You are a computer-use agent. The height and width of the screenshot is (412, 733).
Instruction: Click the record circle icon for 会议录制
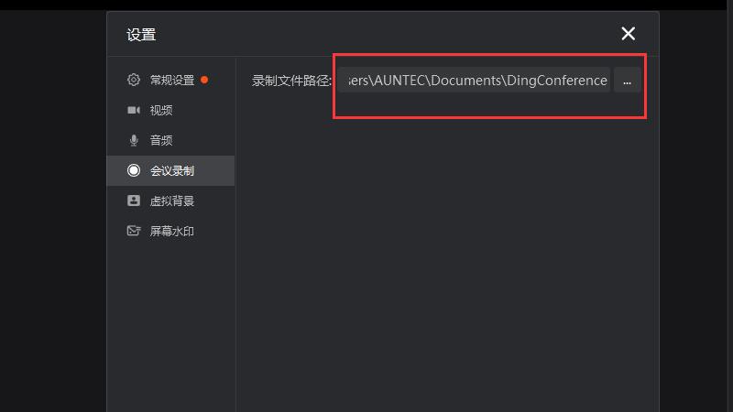click(134, 170)
